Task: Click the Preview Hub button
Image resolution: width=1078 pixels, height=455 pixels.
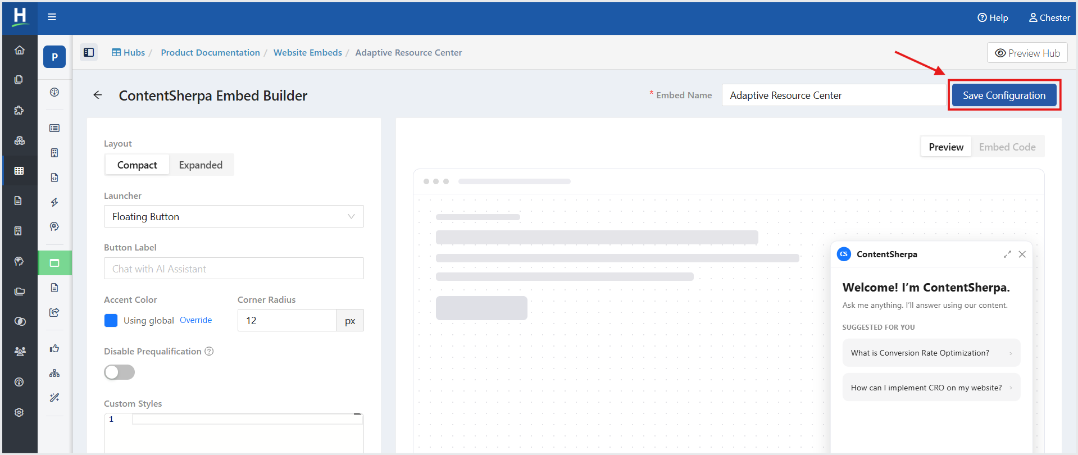Action: tap(1027, 53)
